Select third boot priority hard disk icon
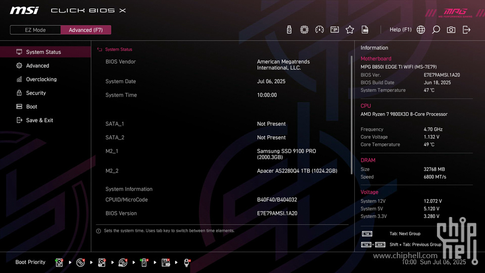 102,263
